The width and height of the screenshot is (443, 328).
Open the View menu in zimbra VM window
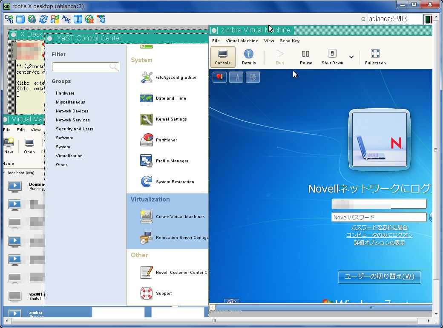point(269,41)
